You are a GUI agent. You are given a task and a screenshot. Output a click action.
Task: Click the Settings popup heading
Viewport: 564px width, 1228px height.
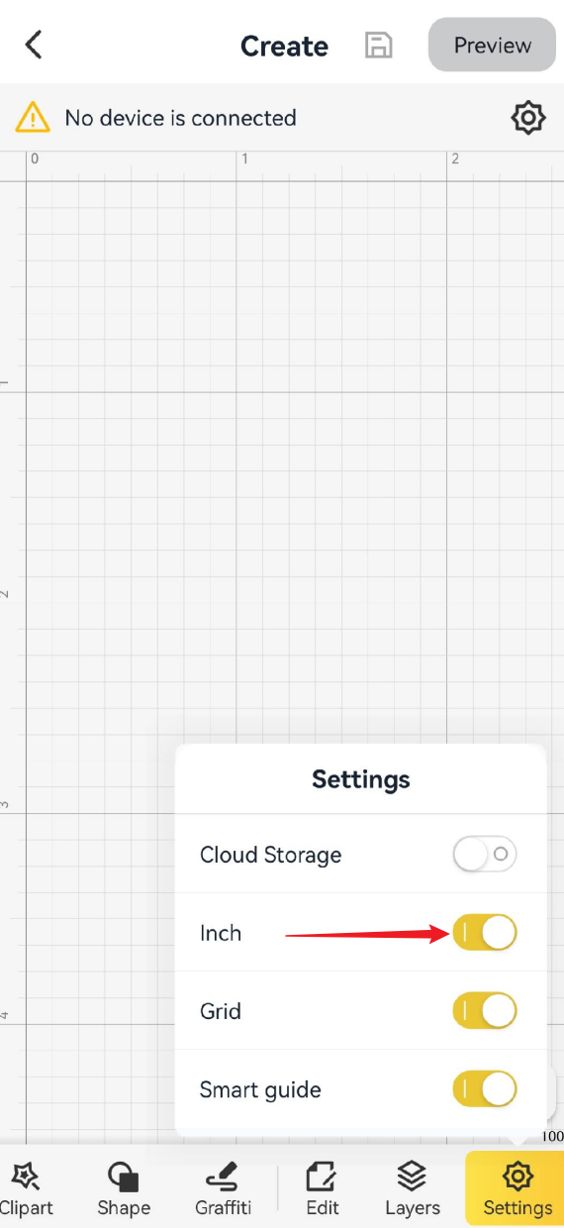point(360,779)
